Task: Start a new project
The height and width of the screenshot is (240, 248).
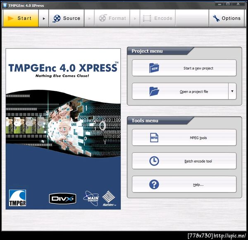Action: pos(184,68)
